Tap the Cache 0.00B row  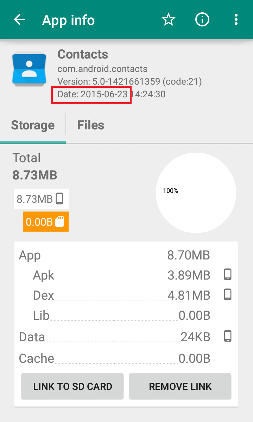tap(114, 359)
